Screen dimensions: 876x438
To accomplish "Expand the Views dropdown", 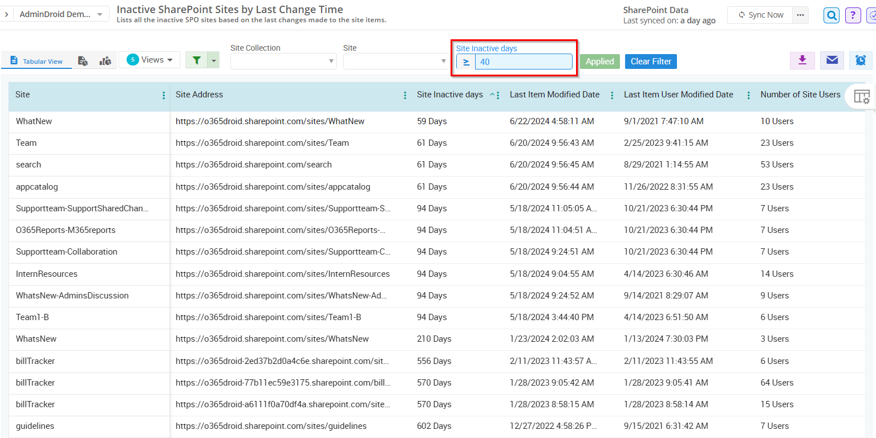I will pyautogui.click(x=149, y=60).
